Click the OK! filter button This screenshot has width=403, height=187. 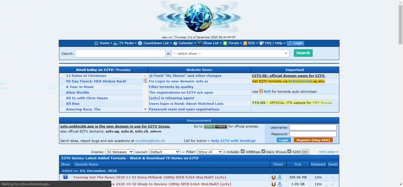[305, 152]
